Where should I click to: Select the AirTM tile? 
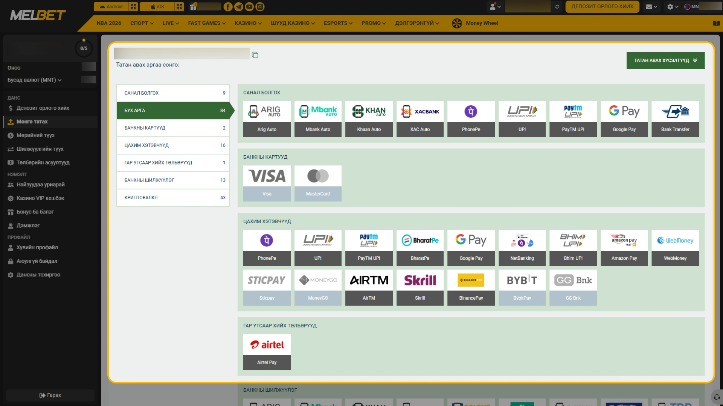369,288
